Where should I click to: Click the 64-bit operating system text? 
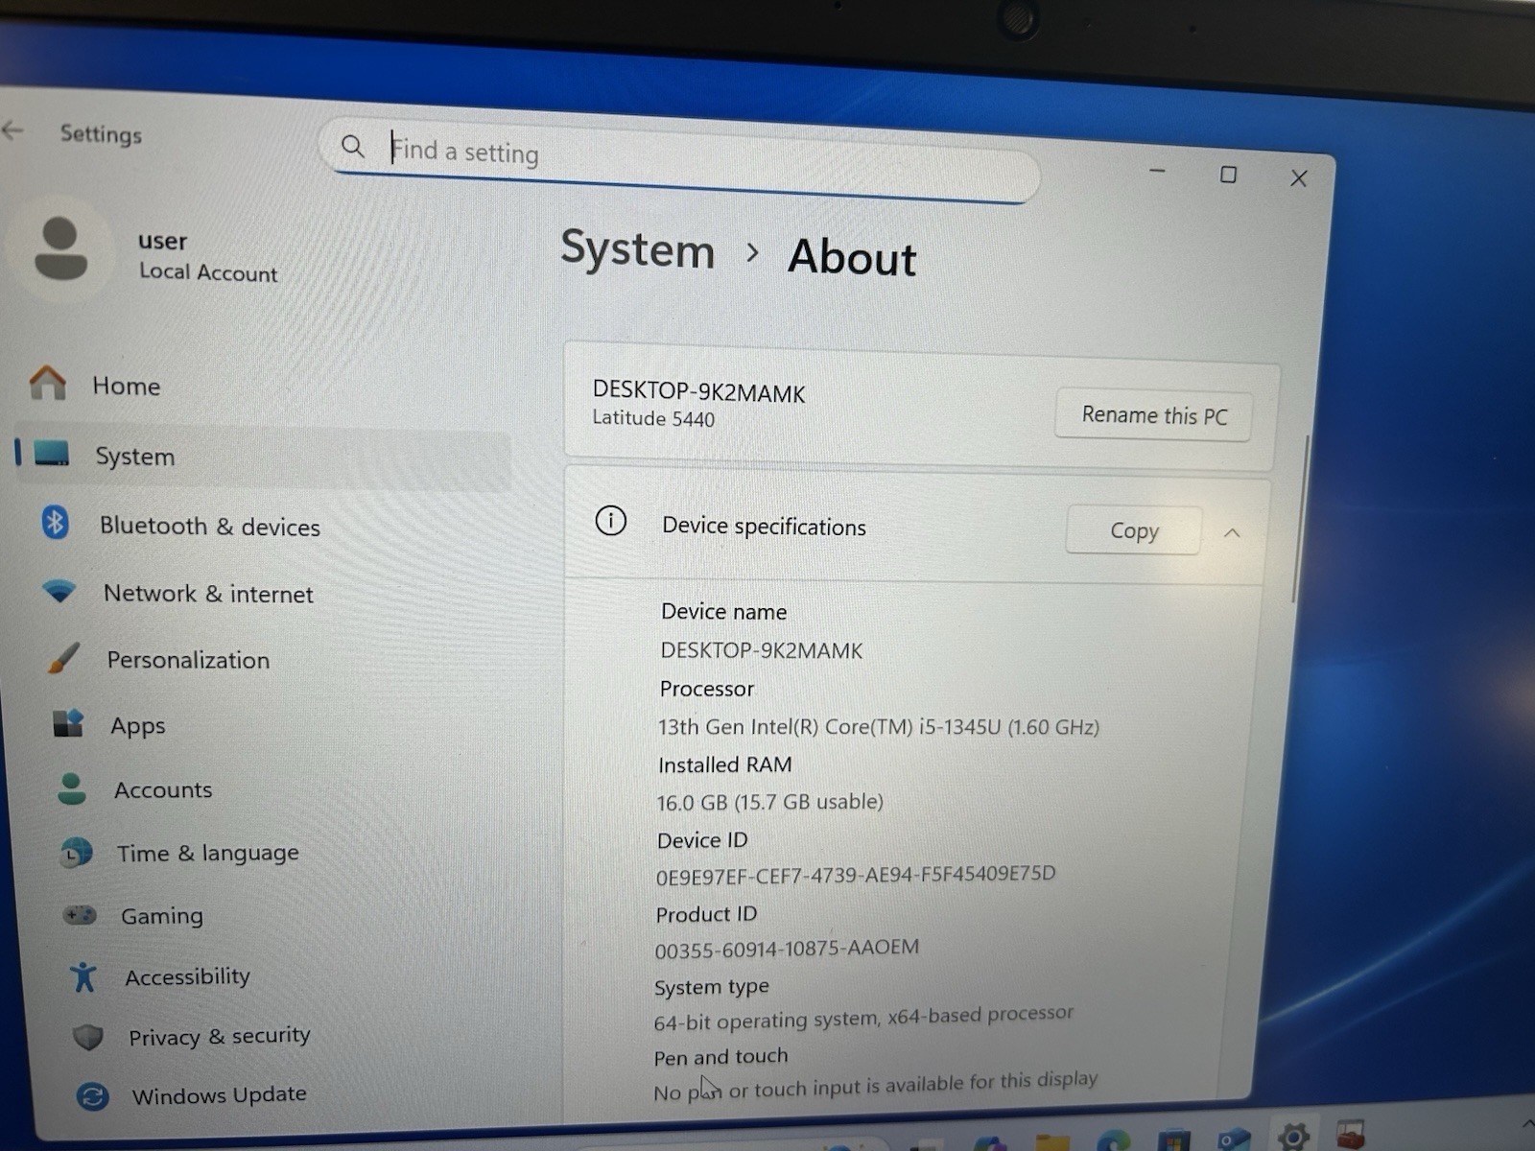click(x=863, y=1018)
